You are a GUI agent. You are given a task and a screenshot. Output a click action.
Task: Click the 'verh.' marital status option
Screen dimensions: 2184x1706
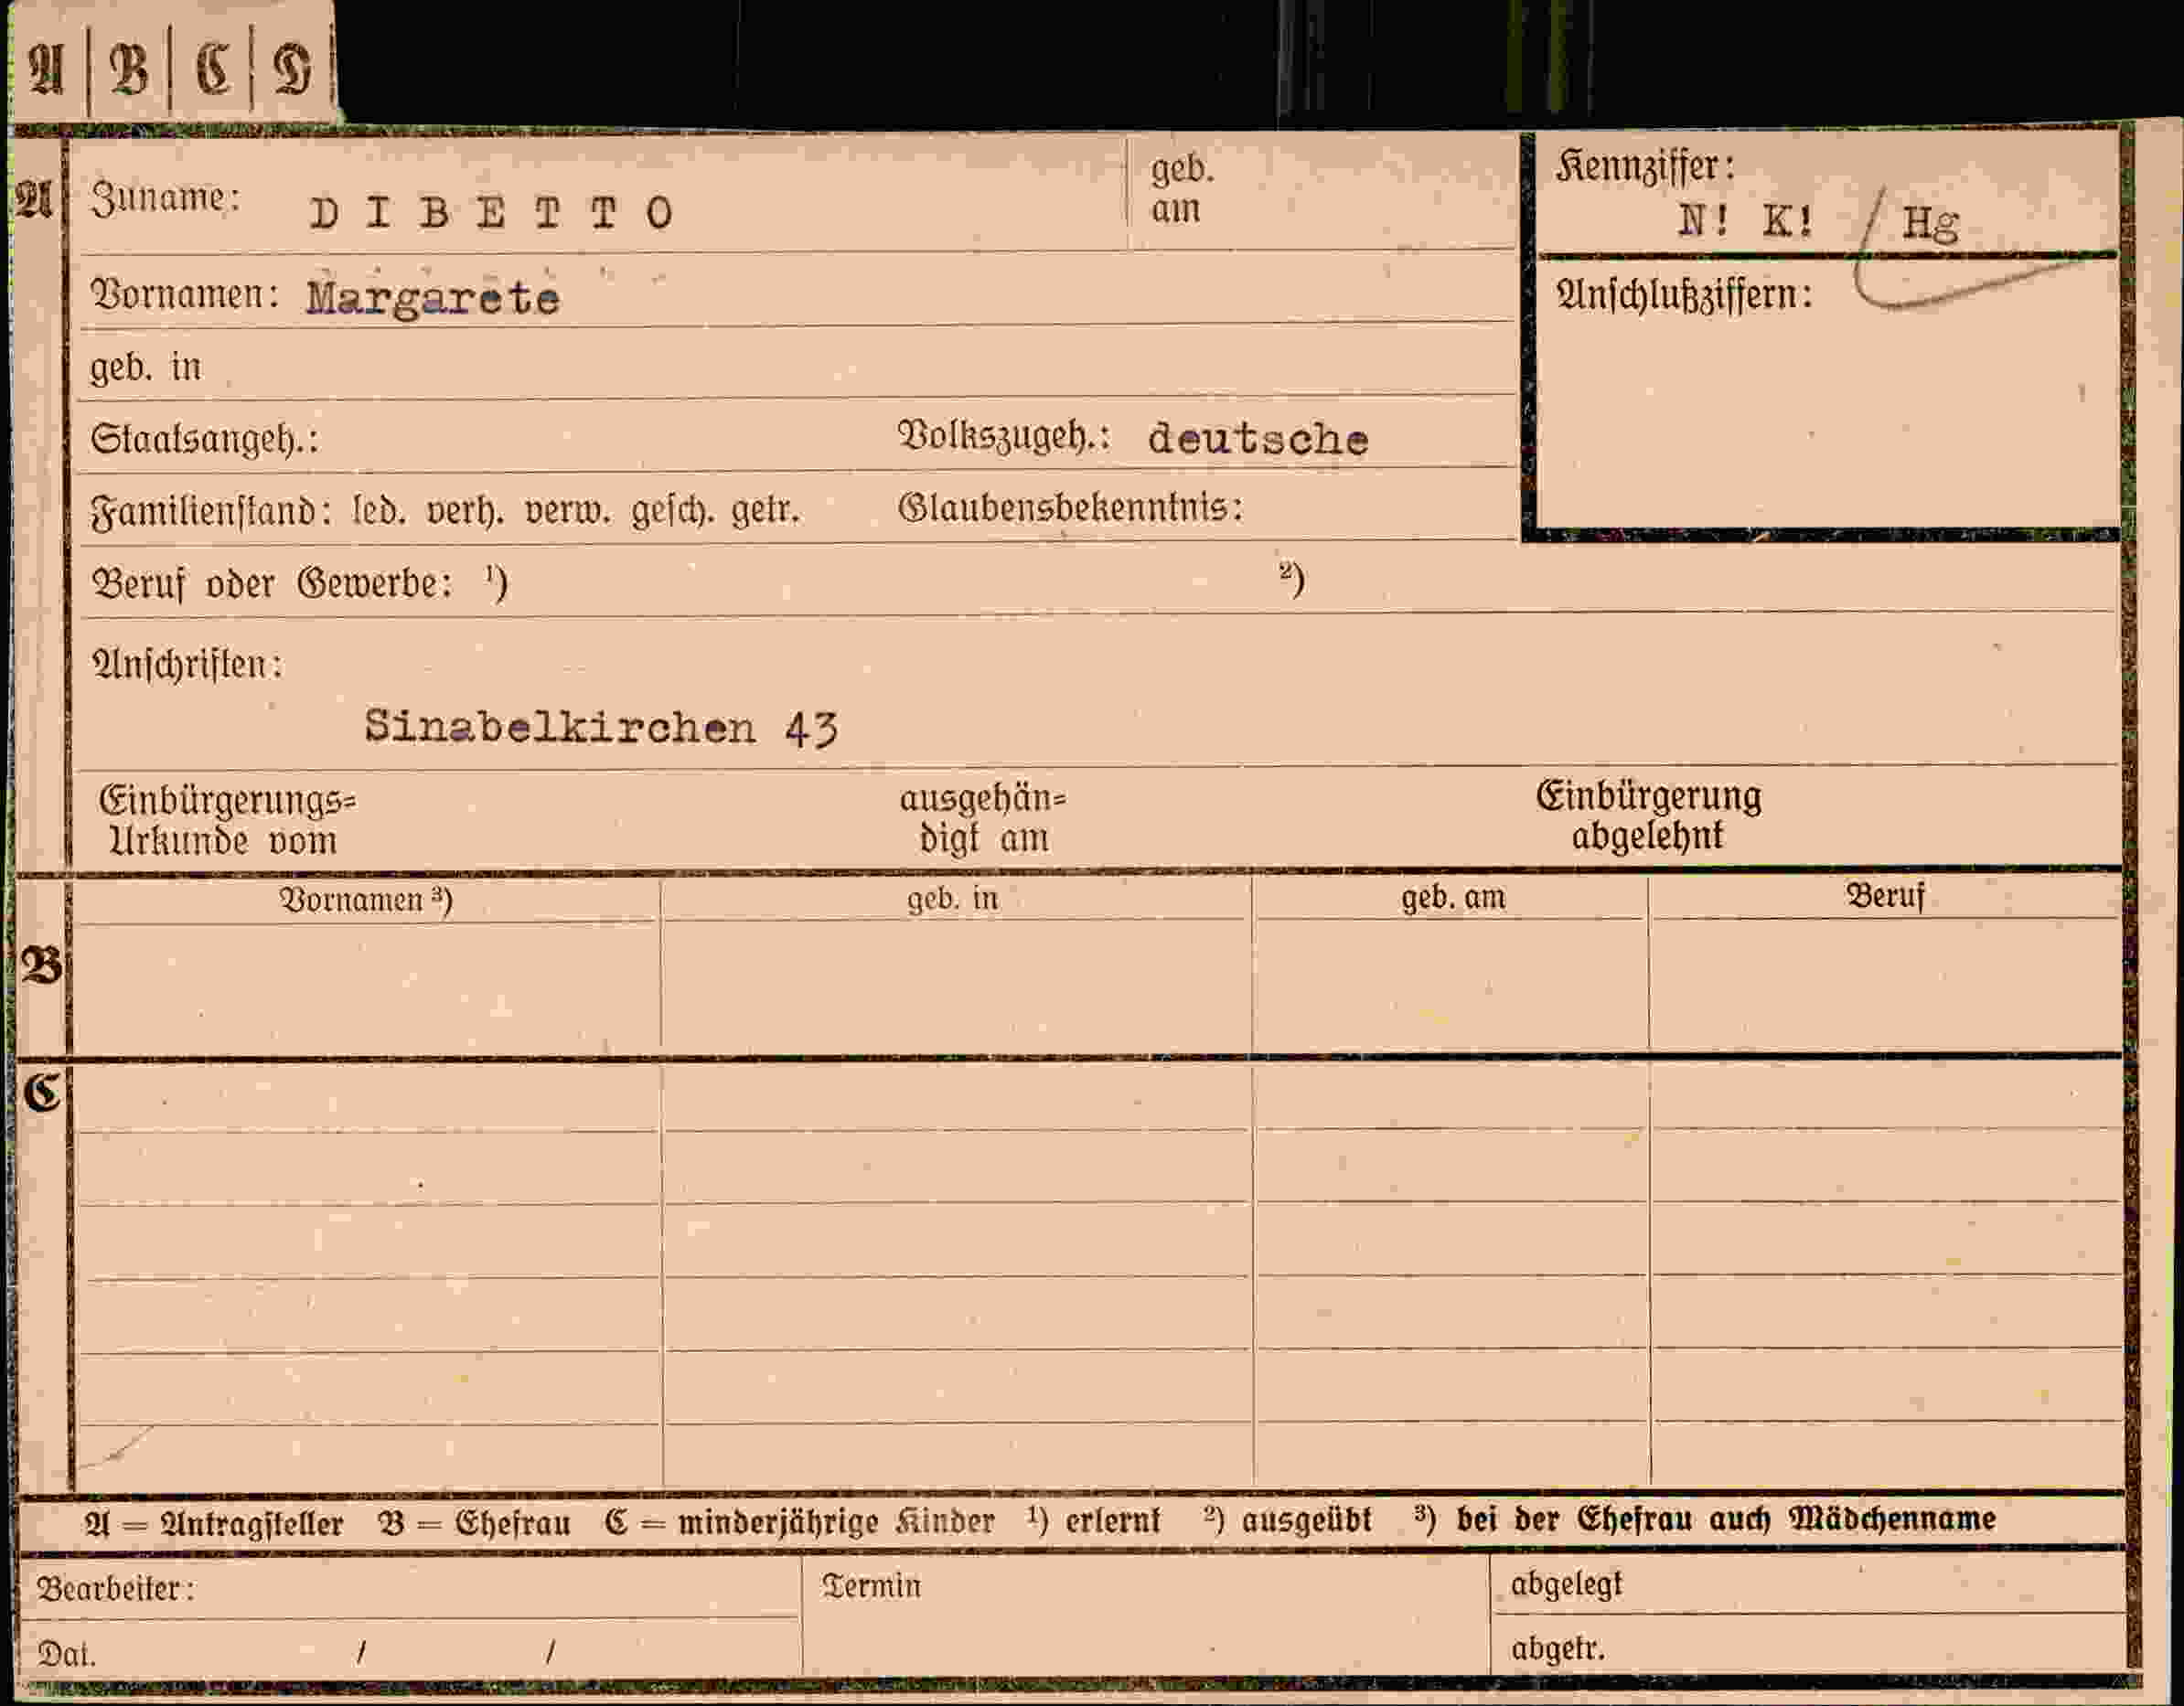465,512
